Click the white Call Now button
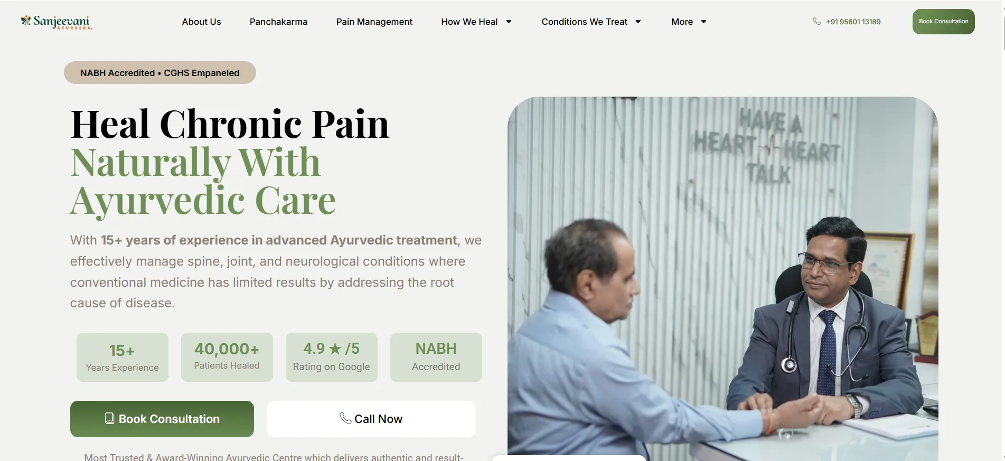 (x=371, y=419)
